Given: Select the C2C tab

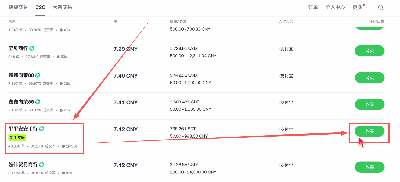Looking at the screenshot, I should tap(40, 7).
